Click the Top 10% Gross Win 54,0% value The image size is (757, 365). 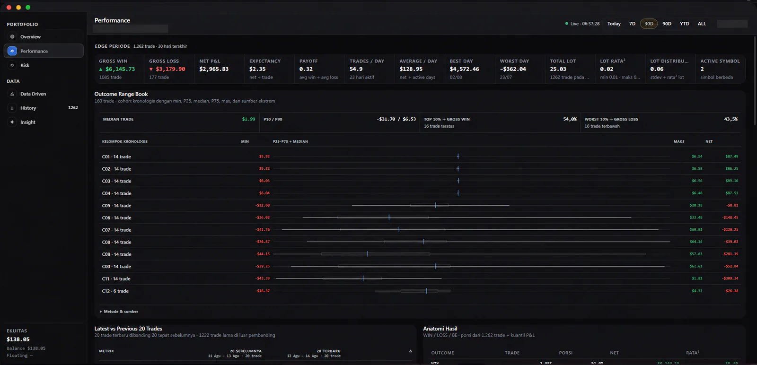click(570, 119)
